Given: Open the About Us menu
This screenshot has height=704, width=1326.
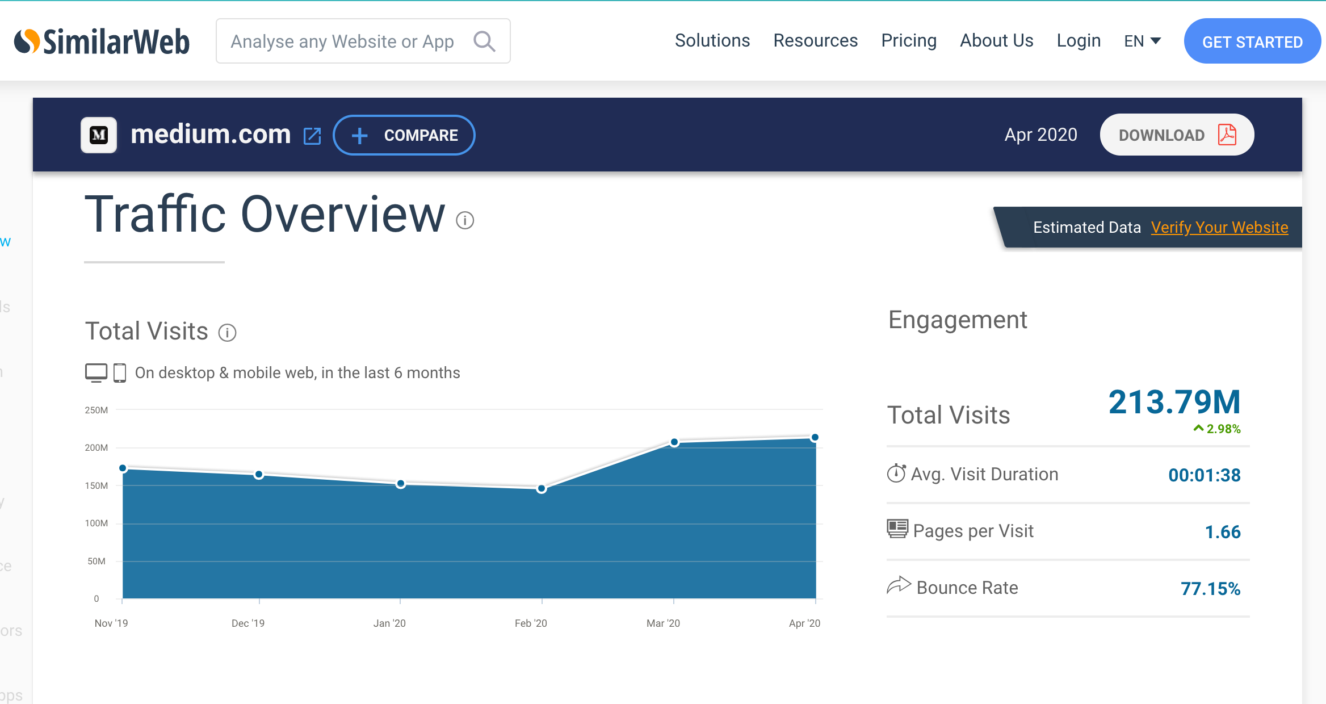Looking at the screenshot, I should pyautogui.click(x=996, y=41).
